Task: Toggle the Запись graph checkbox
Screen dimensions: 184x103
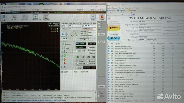Action: pyautogui.click(x=57, y=31)
